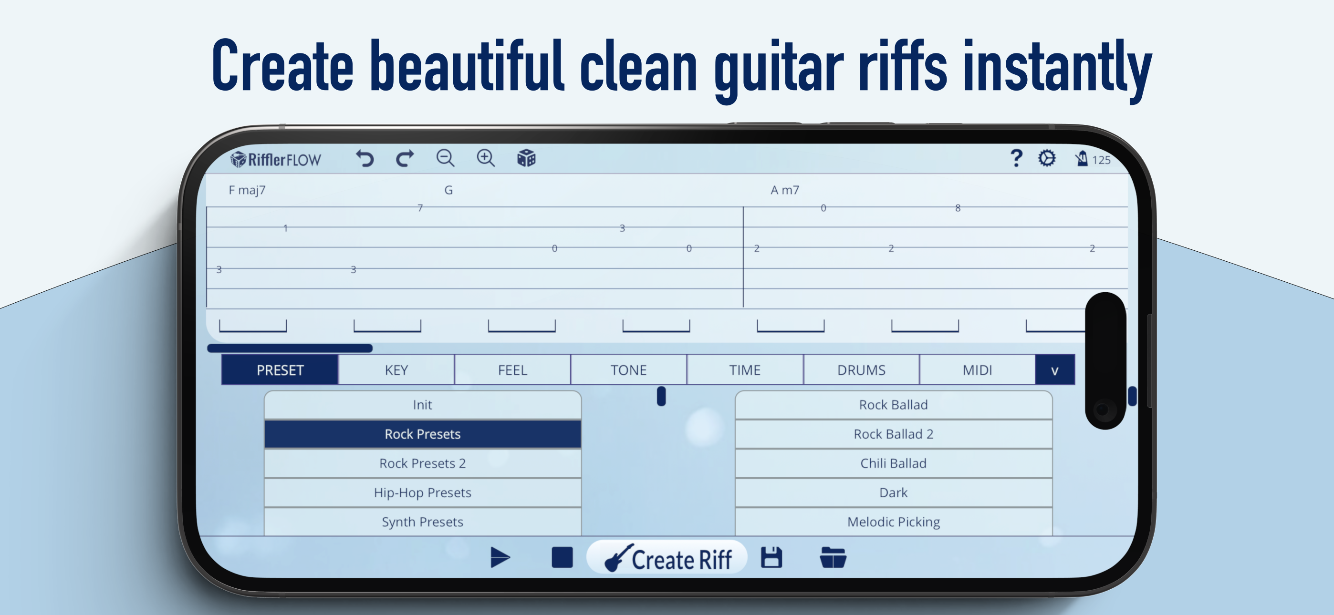Open the TIME tab

click(745, 369)
